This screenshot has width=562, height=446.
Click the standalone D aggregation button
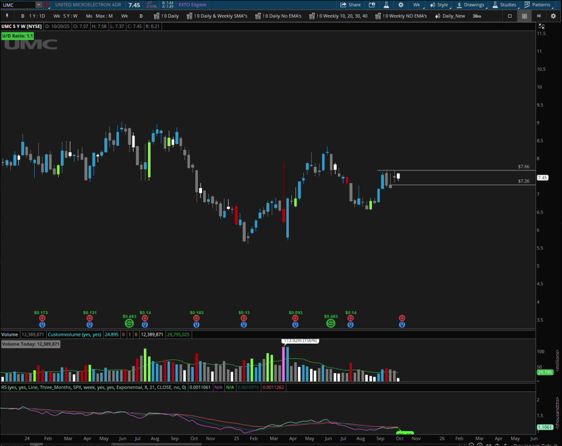141,16
